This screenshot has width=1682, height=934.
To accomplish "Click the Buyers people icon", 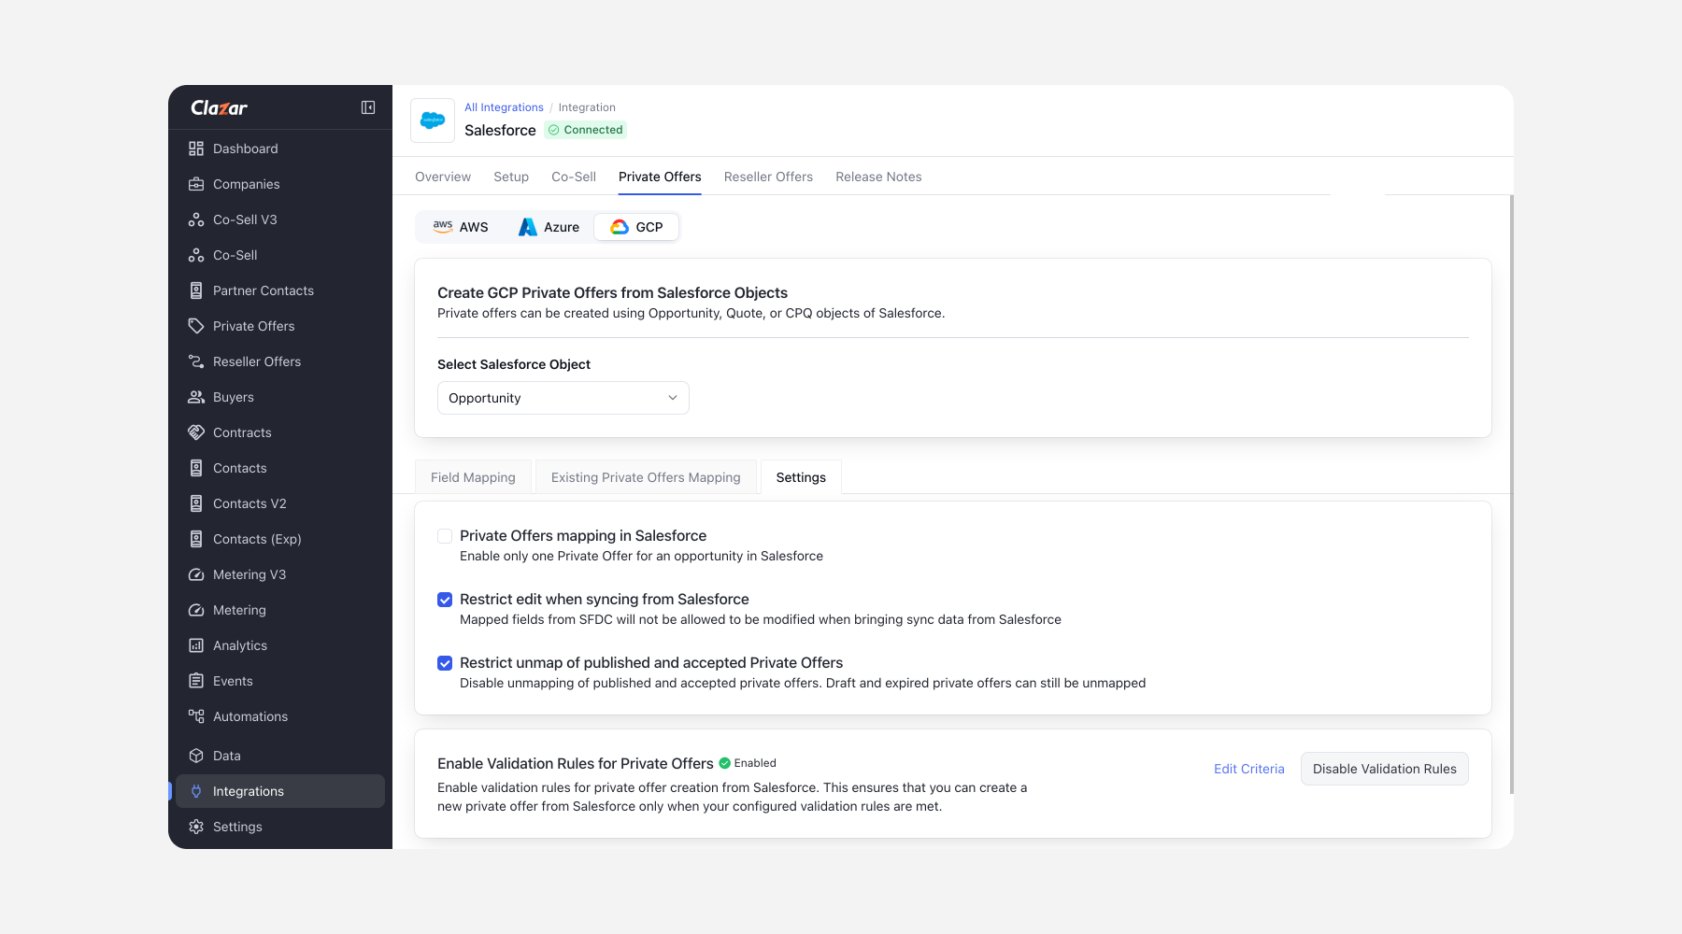I will 196,397.
